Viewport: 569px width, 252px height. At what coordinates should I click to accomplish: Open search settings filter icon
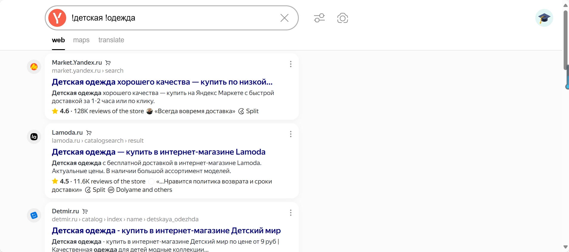tap(319, 18)
